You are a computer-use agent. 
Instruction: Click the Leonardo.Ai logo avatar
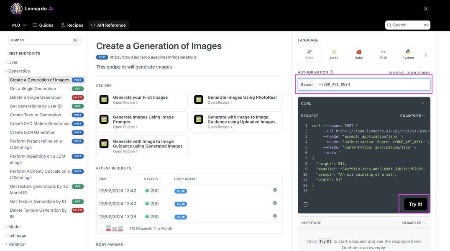pyautogui.click(x=16, y=9)
